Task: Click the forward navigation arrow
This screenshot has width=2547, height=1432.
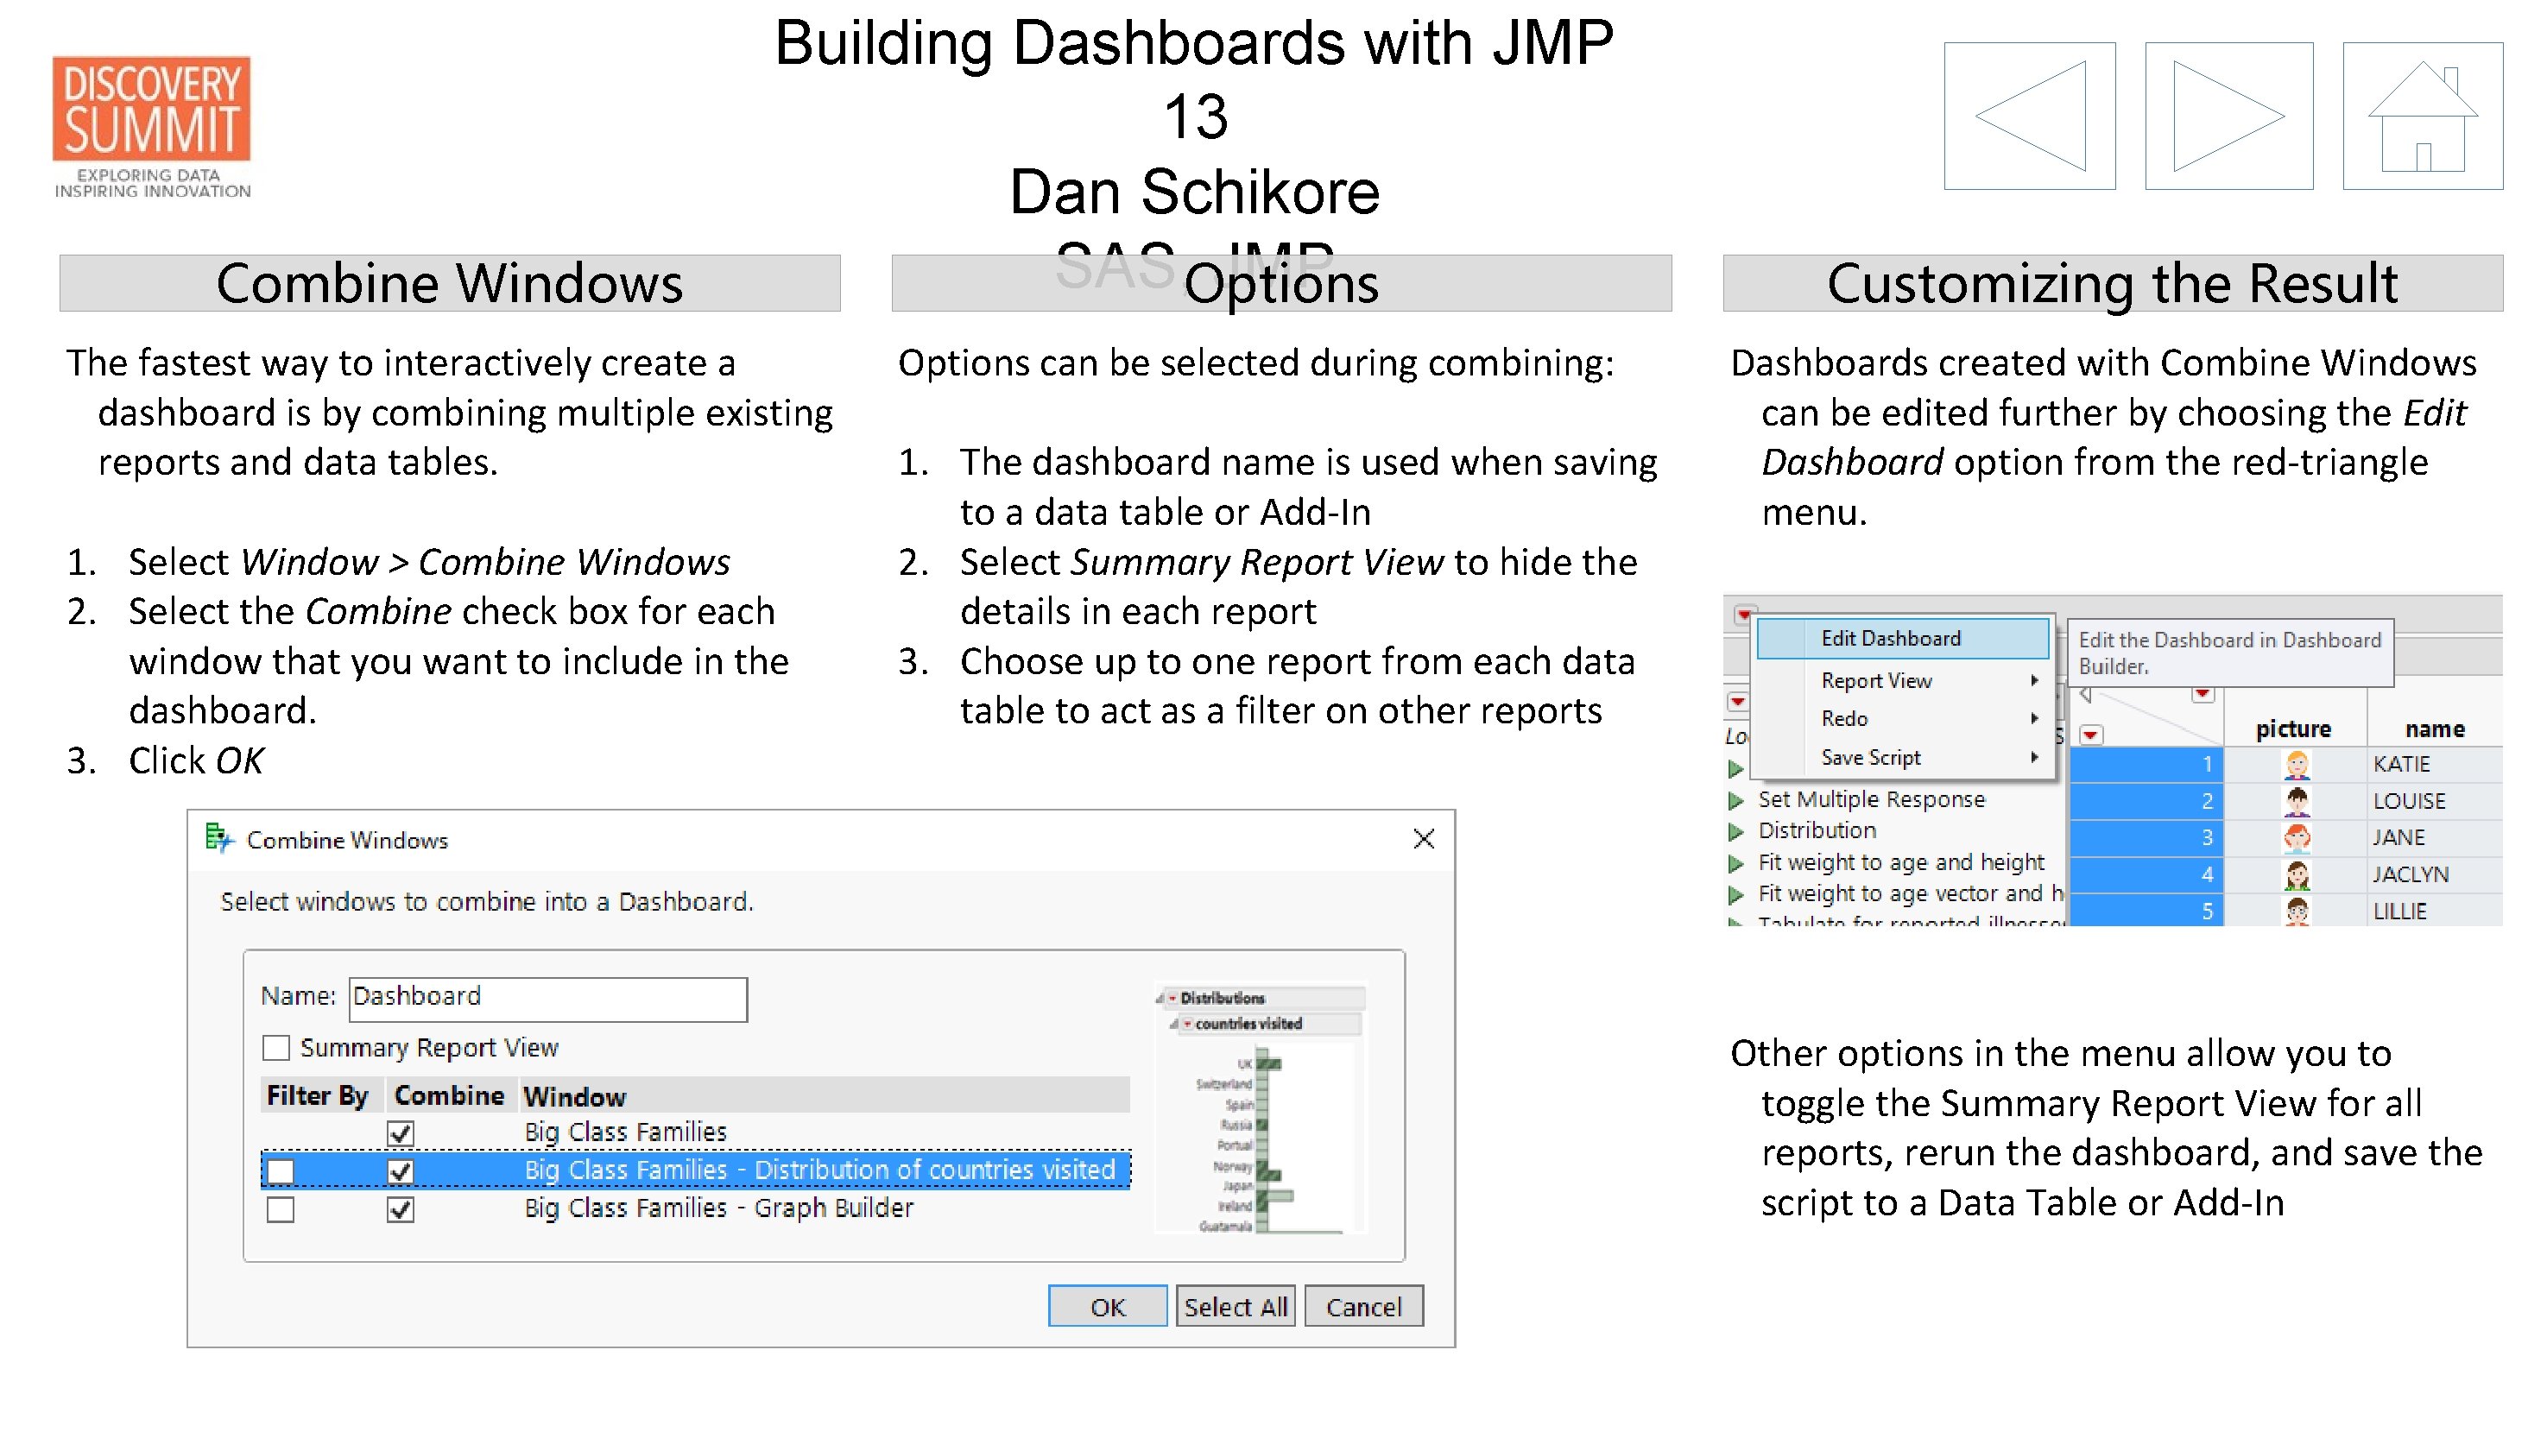Action: pos(2229,117)
